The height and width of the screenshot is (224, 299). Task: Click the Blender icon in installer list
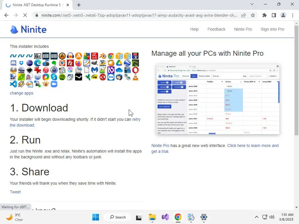click(x=103, y=56)
